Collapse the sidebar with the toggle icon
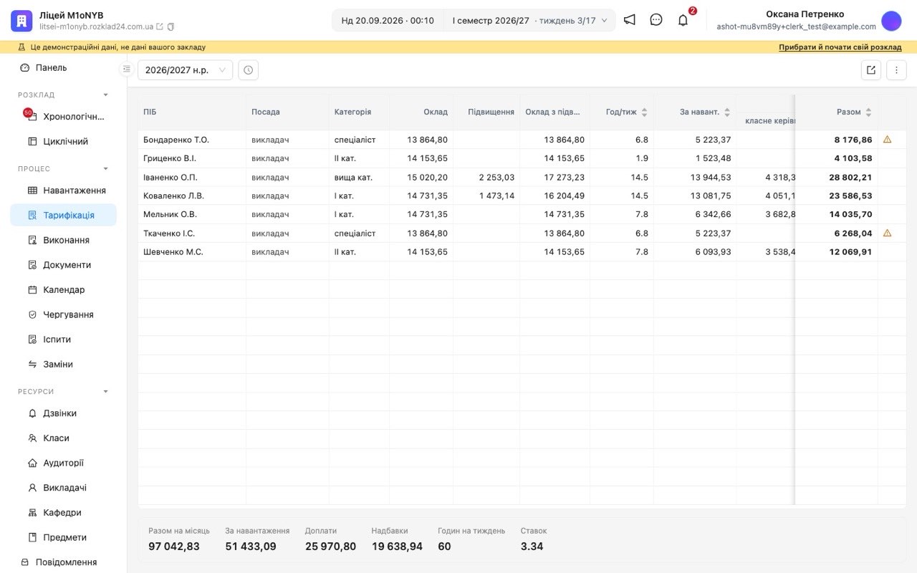Image resolution: width=917 pixels, height=573 pixels. pyautogui.click(x=127, y=69)
